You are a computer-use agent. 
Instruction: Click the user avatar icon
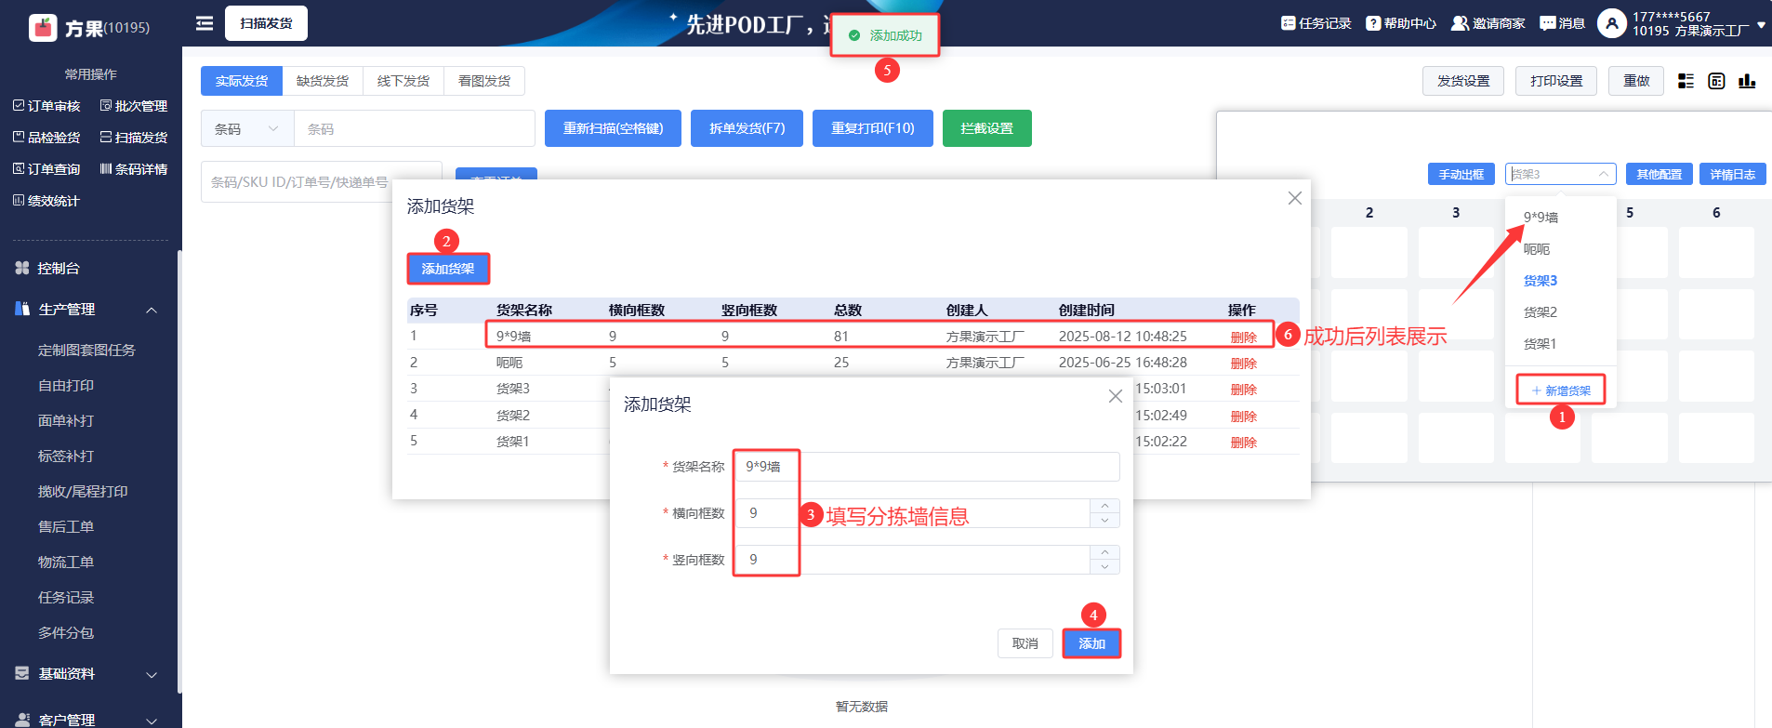[1612, 23]
